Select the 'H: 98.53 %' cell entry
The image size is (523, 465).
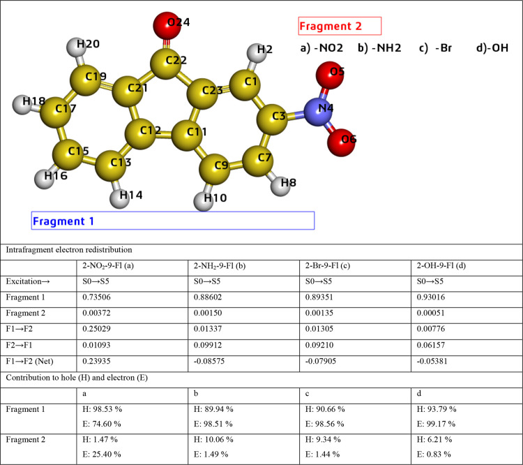[x=103, y=409]
